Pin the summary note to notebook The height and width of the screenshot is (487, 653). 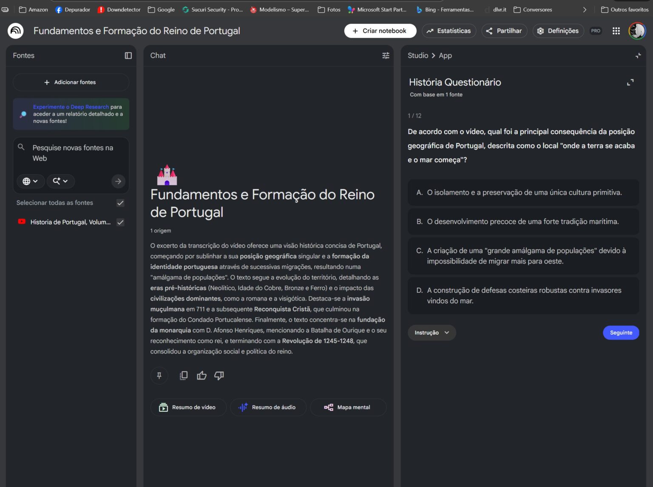tap(159, 376)
